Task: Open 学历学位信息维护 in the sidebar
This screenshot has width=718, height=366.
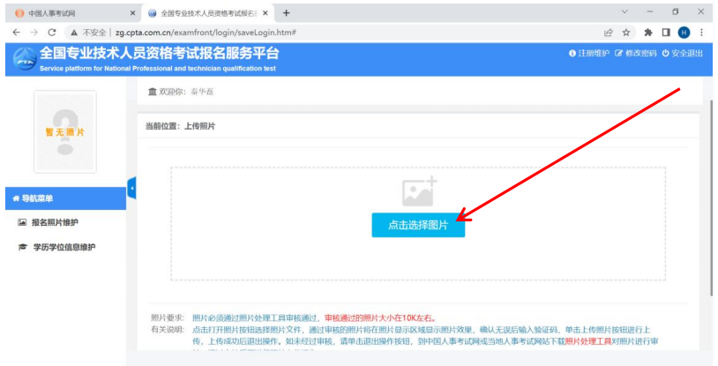Action: click(63, 248)
